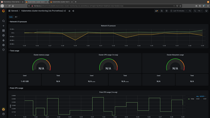Open the Explore compass icon in sidebar
This screenshot has height=118, width=210.
pyautogui.click(x=3, y=35)
